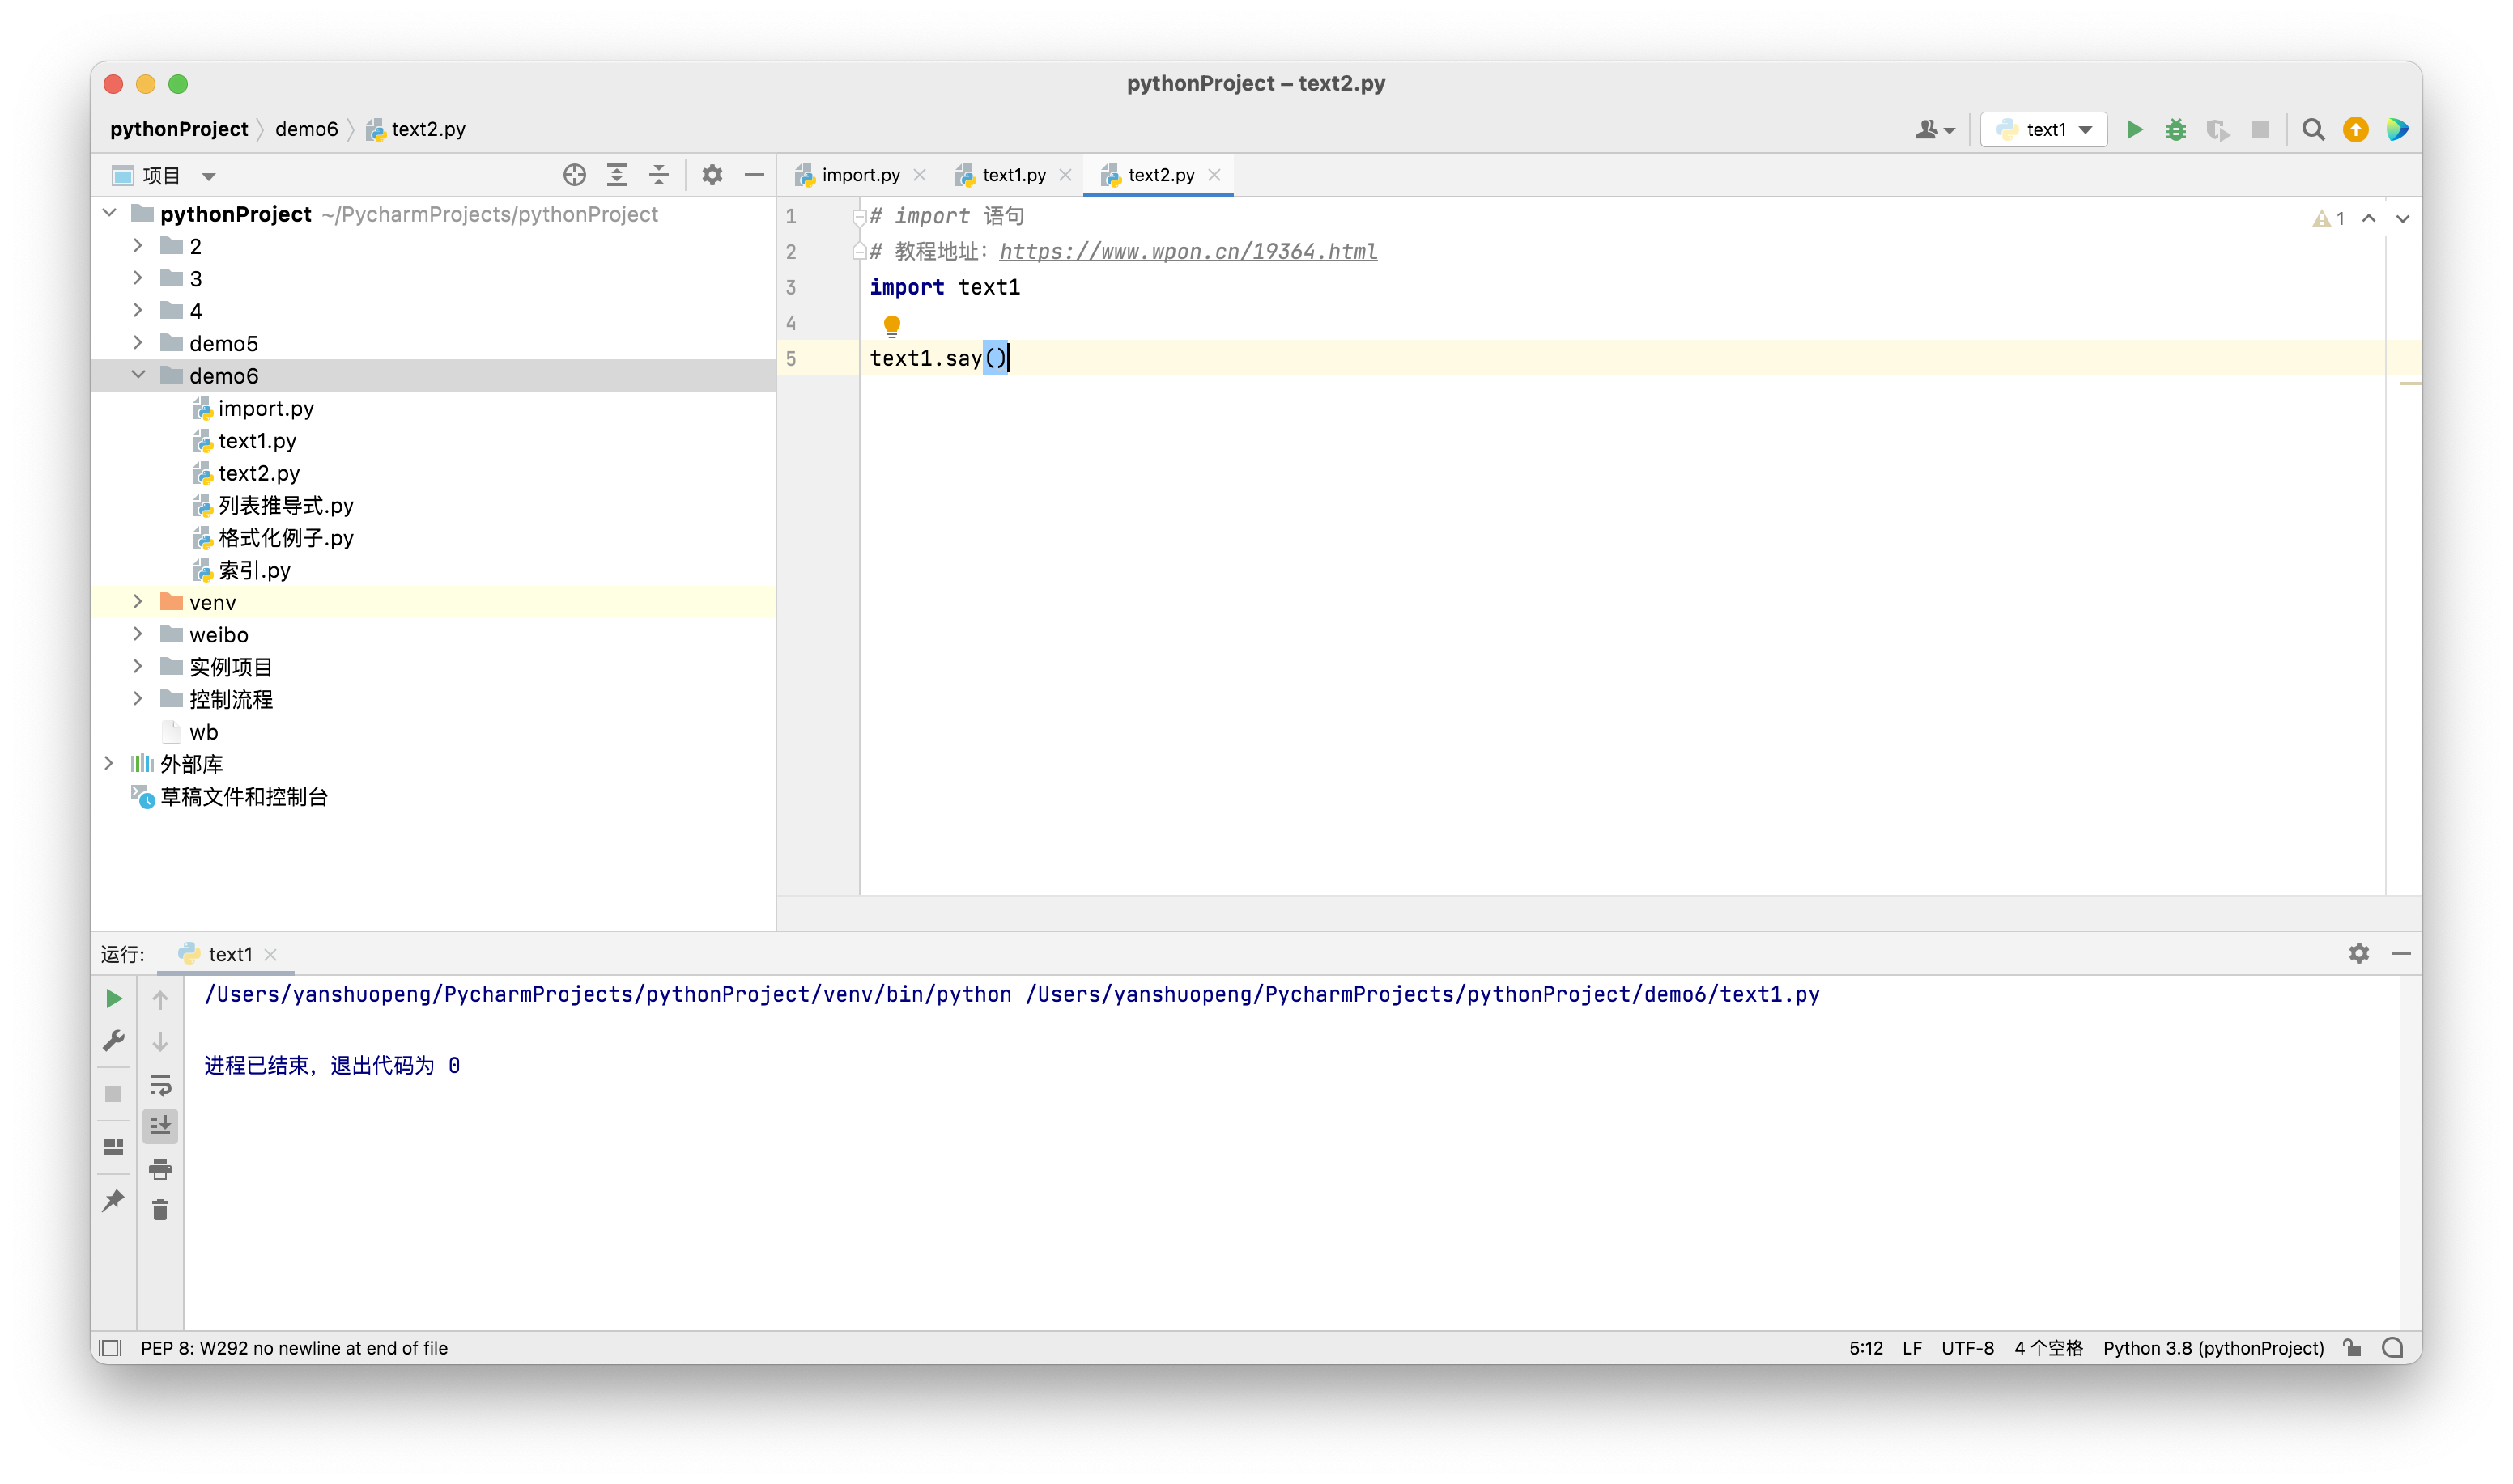Toggle tool window bars icon in status bar

pos(111,1348)
